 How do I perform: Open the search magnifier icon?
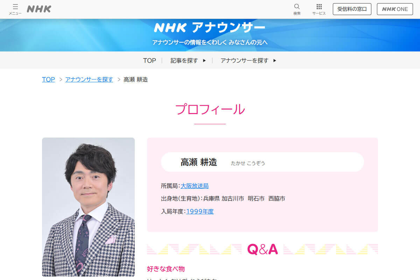pos(297,9)
